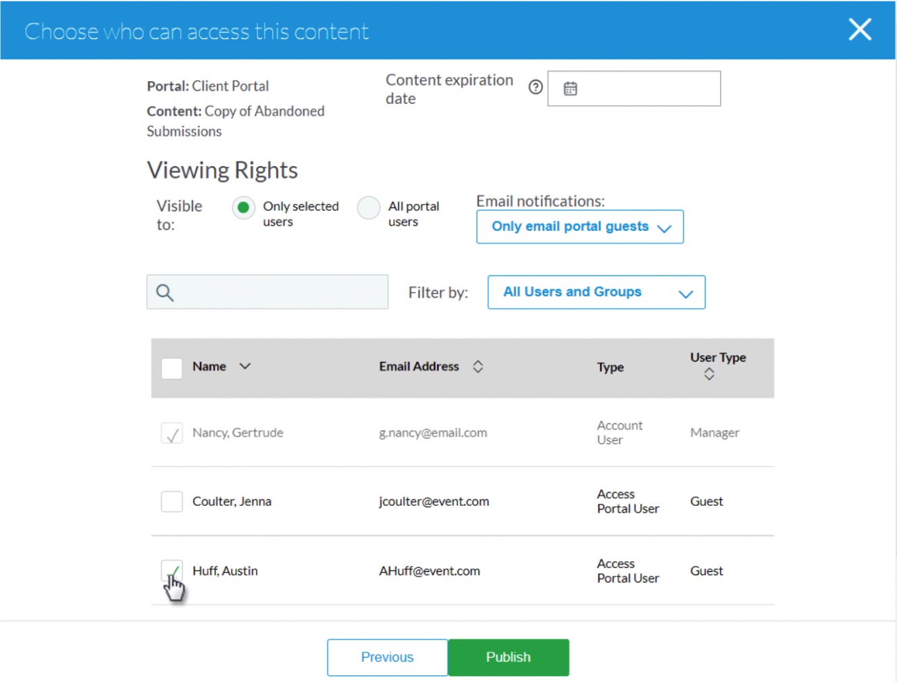This screenshot has height=682, width=897.
Task: Select the All portal users radio button
Action: (369, 207)
